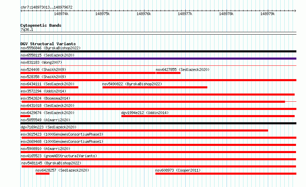Select the short red bar under nsv6427855
The height and width of the screenshot is (187, 306).
(x=168, y=73)
